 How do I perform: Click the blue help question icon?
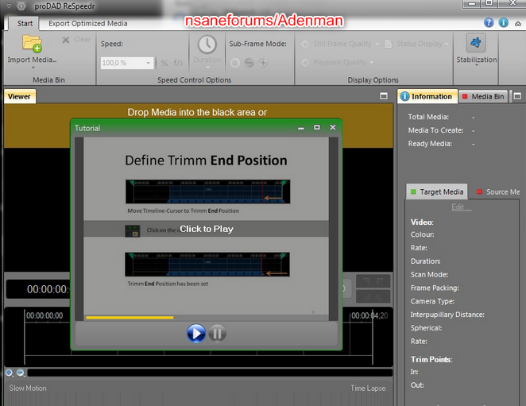point(489,22)
